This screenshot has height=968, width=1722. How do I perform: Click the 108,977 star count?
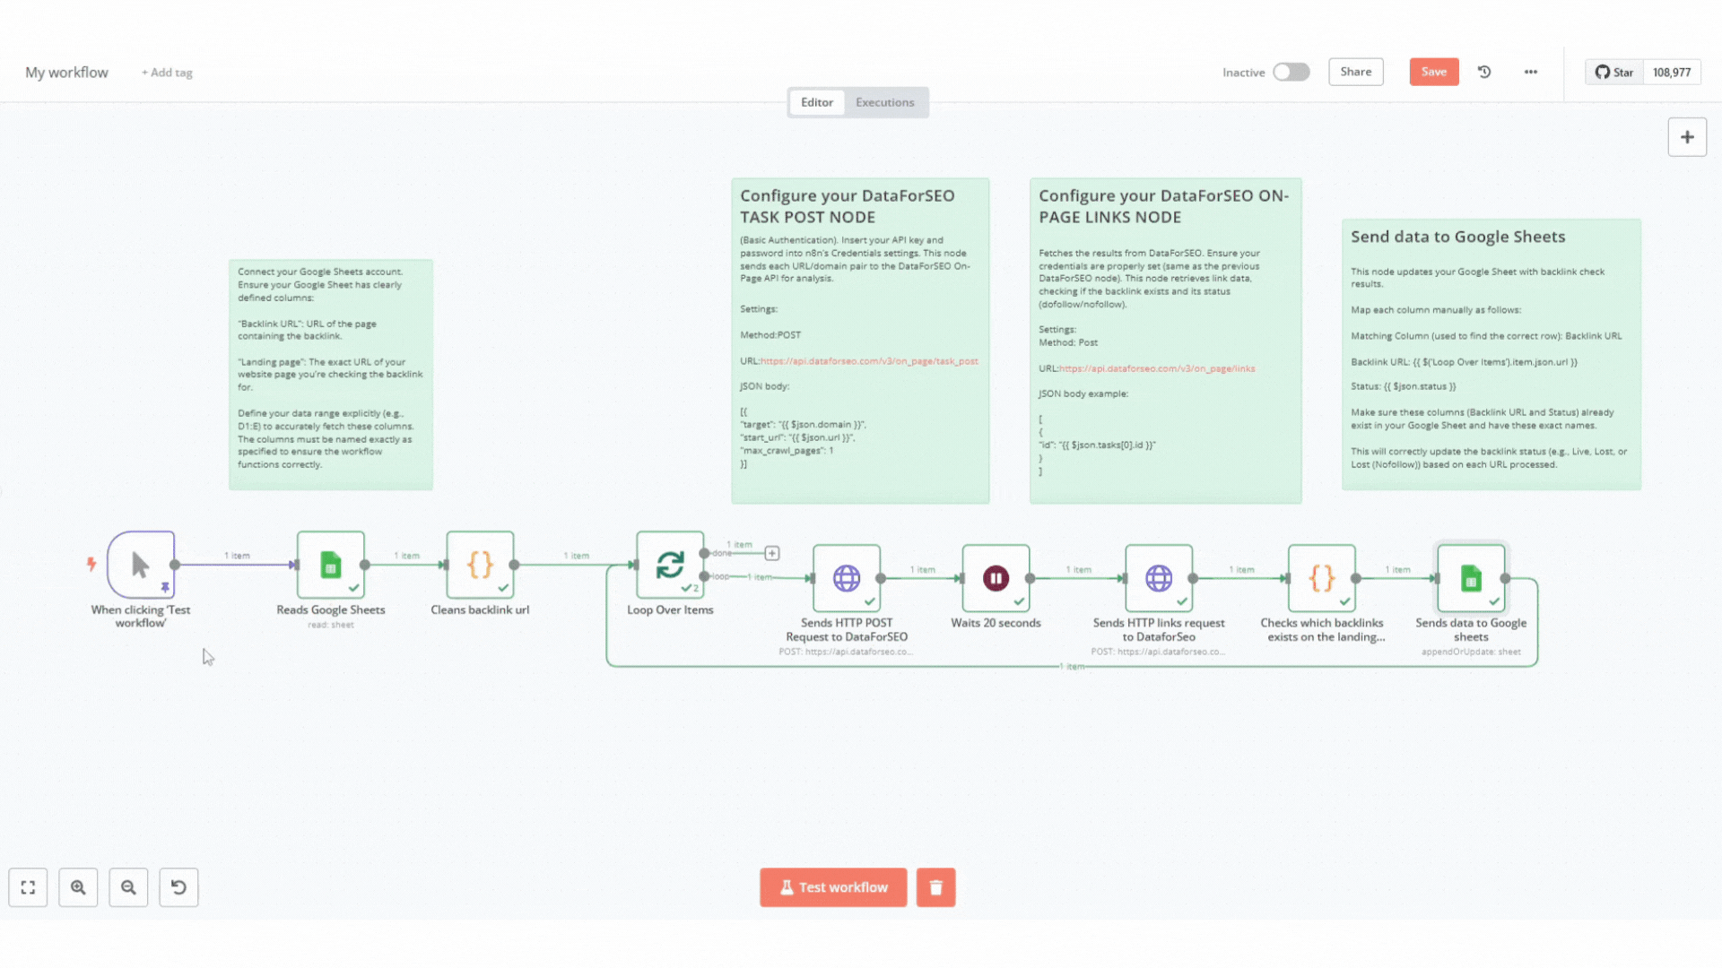pyautogui.click(x=1672, y=73)
